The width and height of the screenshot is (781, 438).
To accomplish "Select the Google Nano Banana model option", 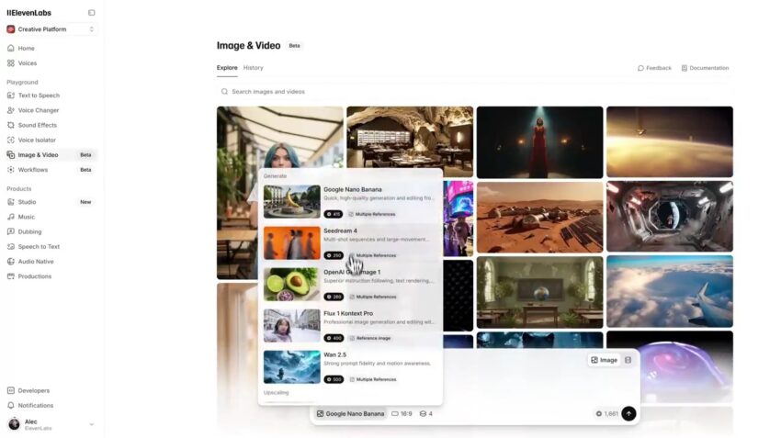I will (350, 202).
